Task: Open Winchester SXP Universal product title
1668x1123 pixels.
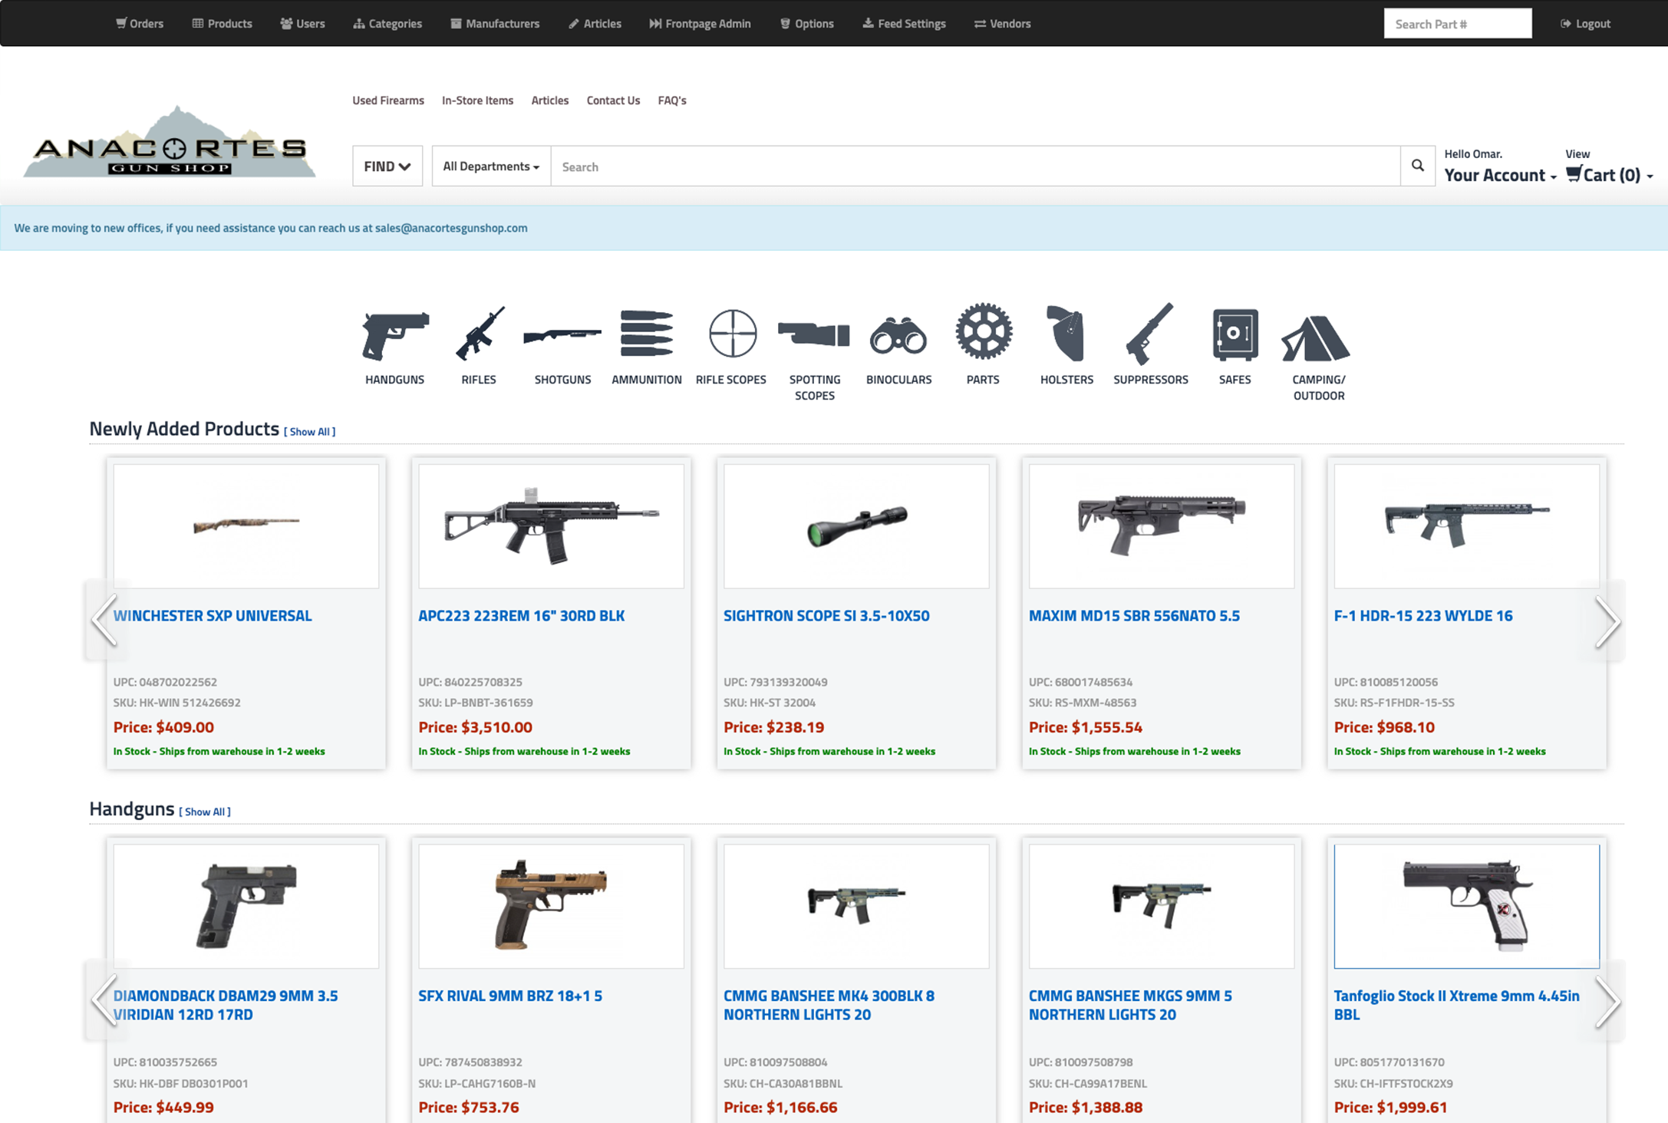Action: coord(213,615)
